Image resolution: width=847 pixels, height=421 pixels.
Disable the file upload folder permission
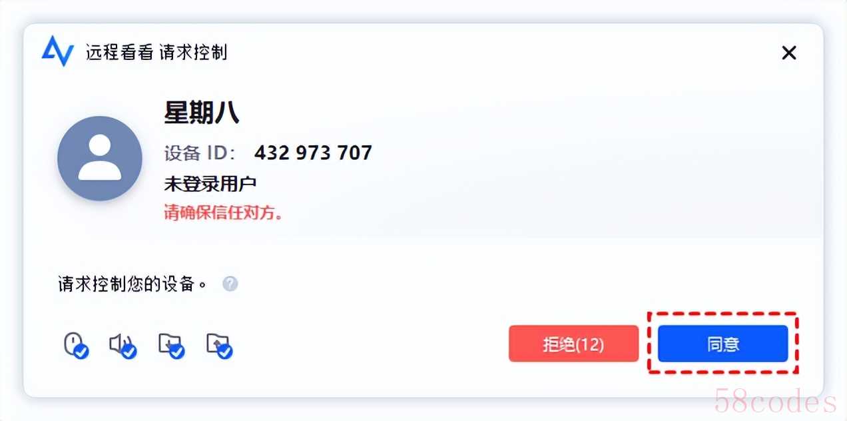coord(219,345)
